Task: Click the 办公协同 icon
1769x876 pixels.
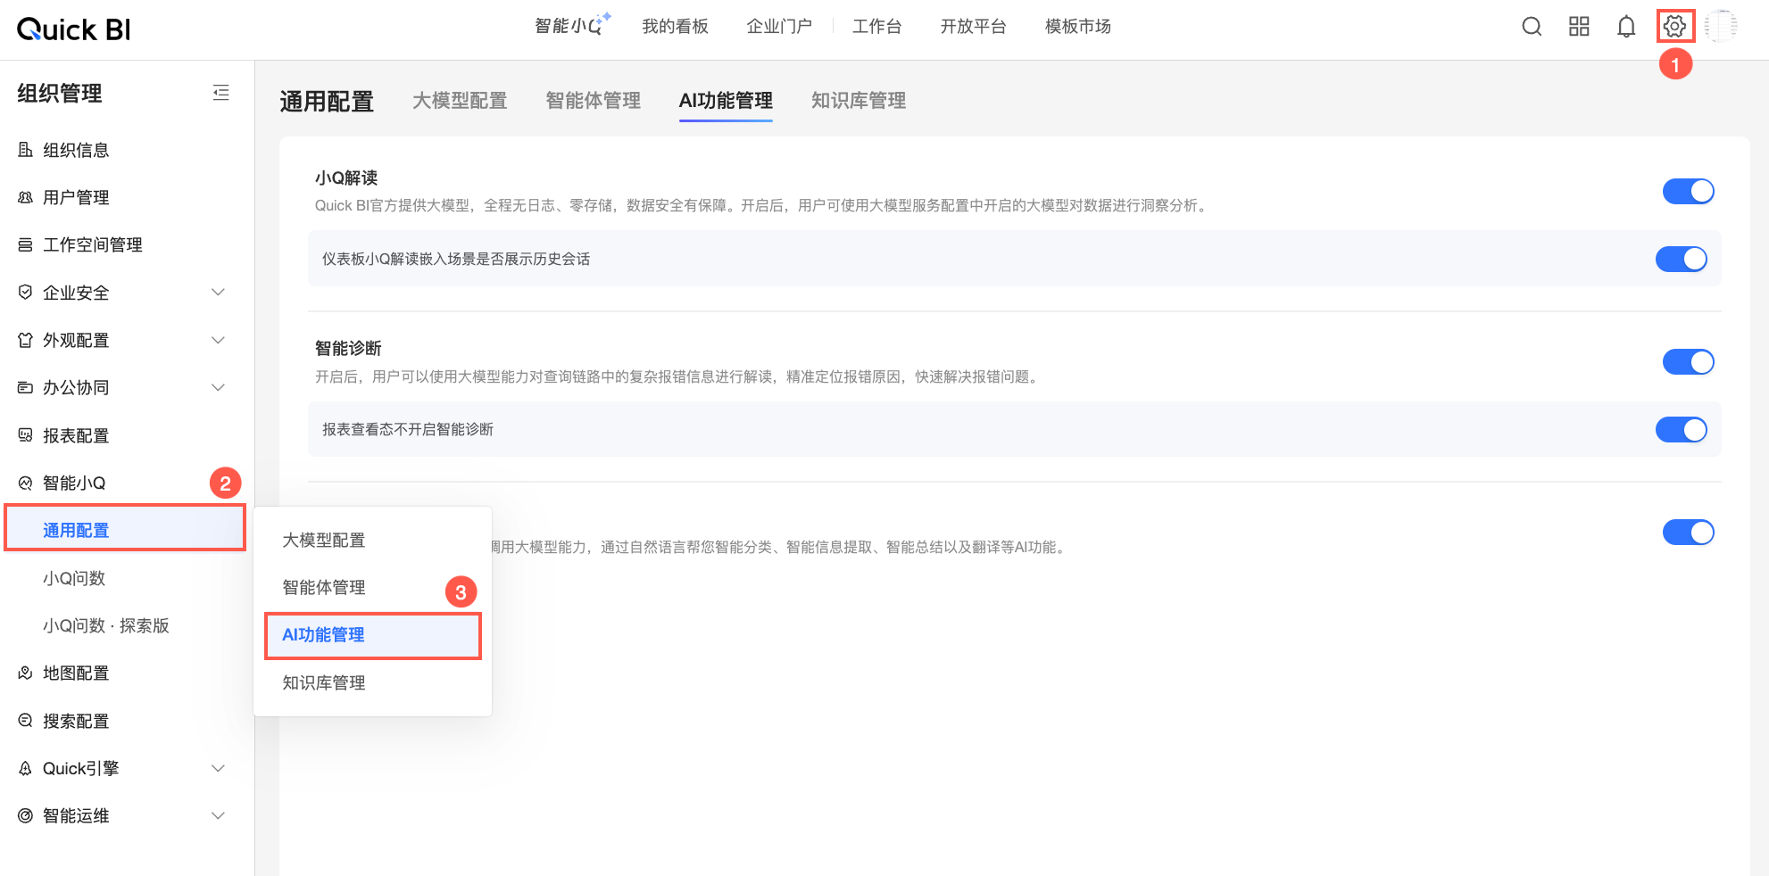Action: point(25,387)
